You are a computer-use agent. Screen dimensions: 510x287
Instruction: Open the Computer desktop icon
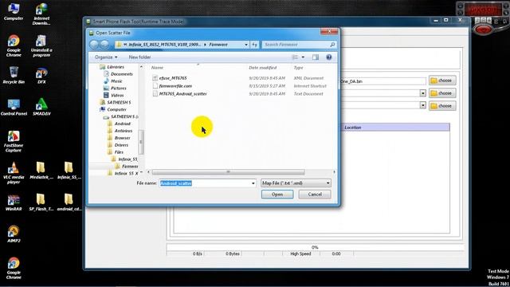click(14, 11)
